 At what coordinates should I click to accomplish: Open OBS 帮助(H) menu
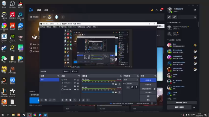(95, 27)
